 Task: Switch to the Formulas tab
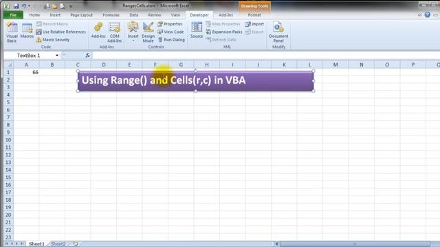(x=111, y=15)
